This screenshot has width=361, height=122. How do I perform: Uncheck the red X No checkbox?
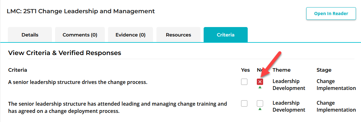260,82
